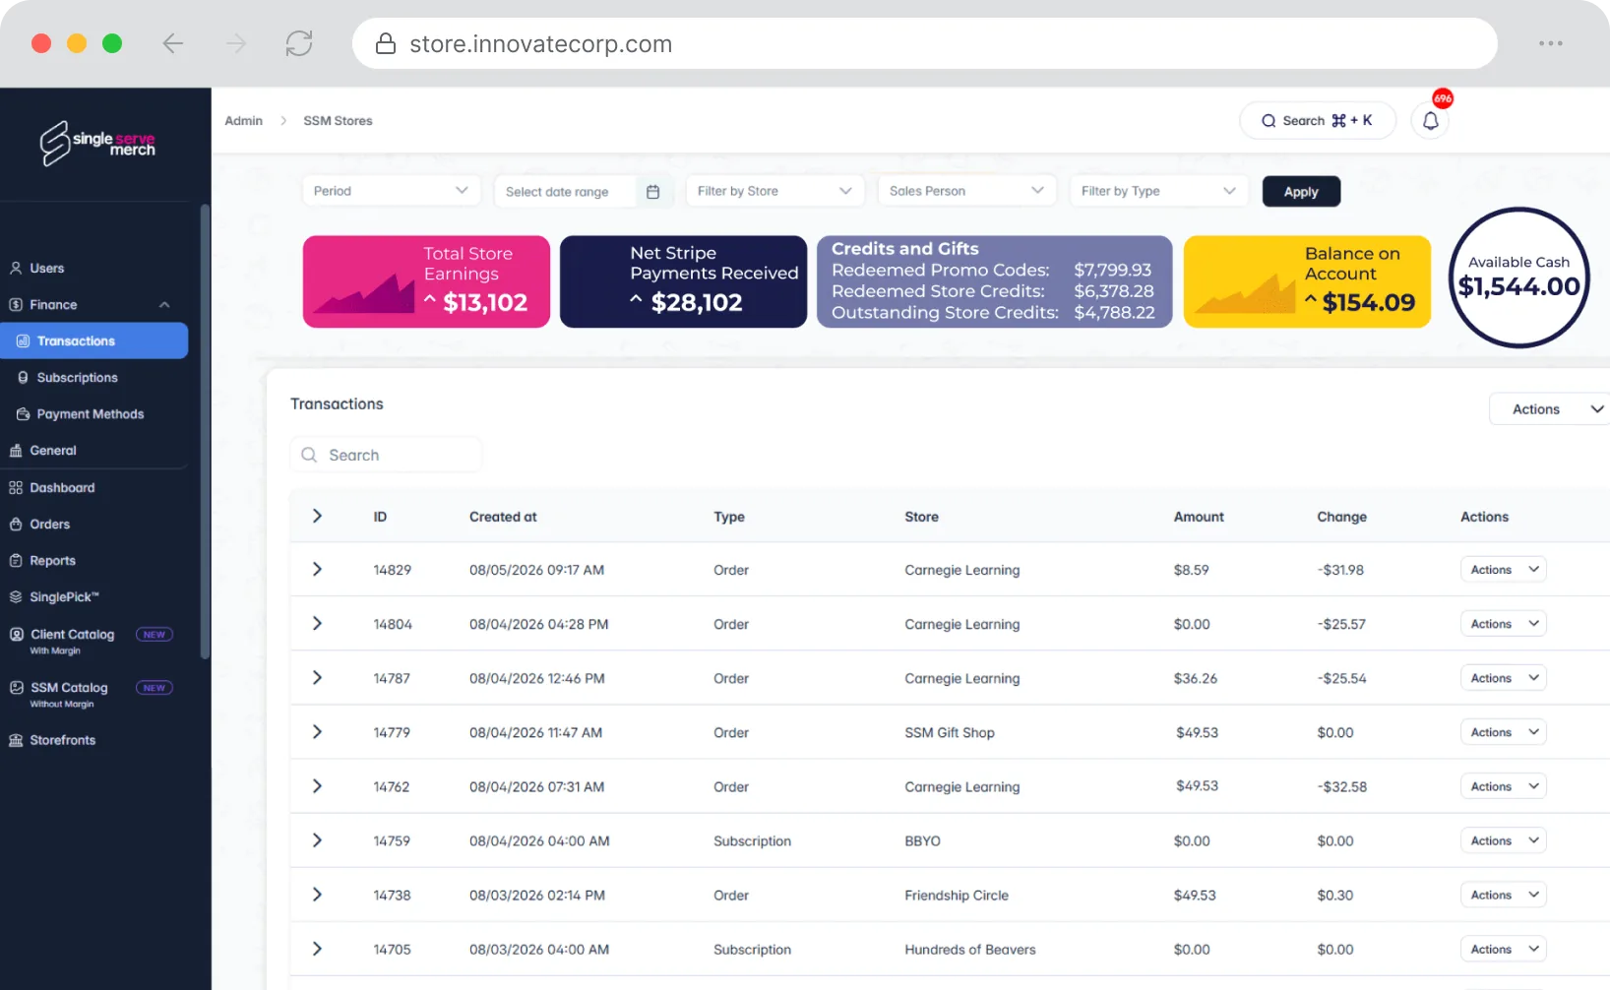Expand transaction row 14779

tap(317, 732)
